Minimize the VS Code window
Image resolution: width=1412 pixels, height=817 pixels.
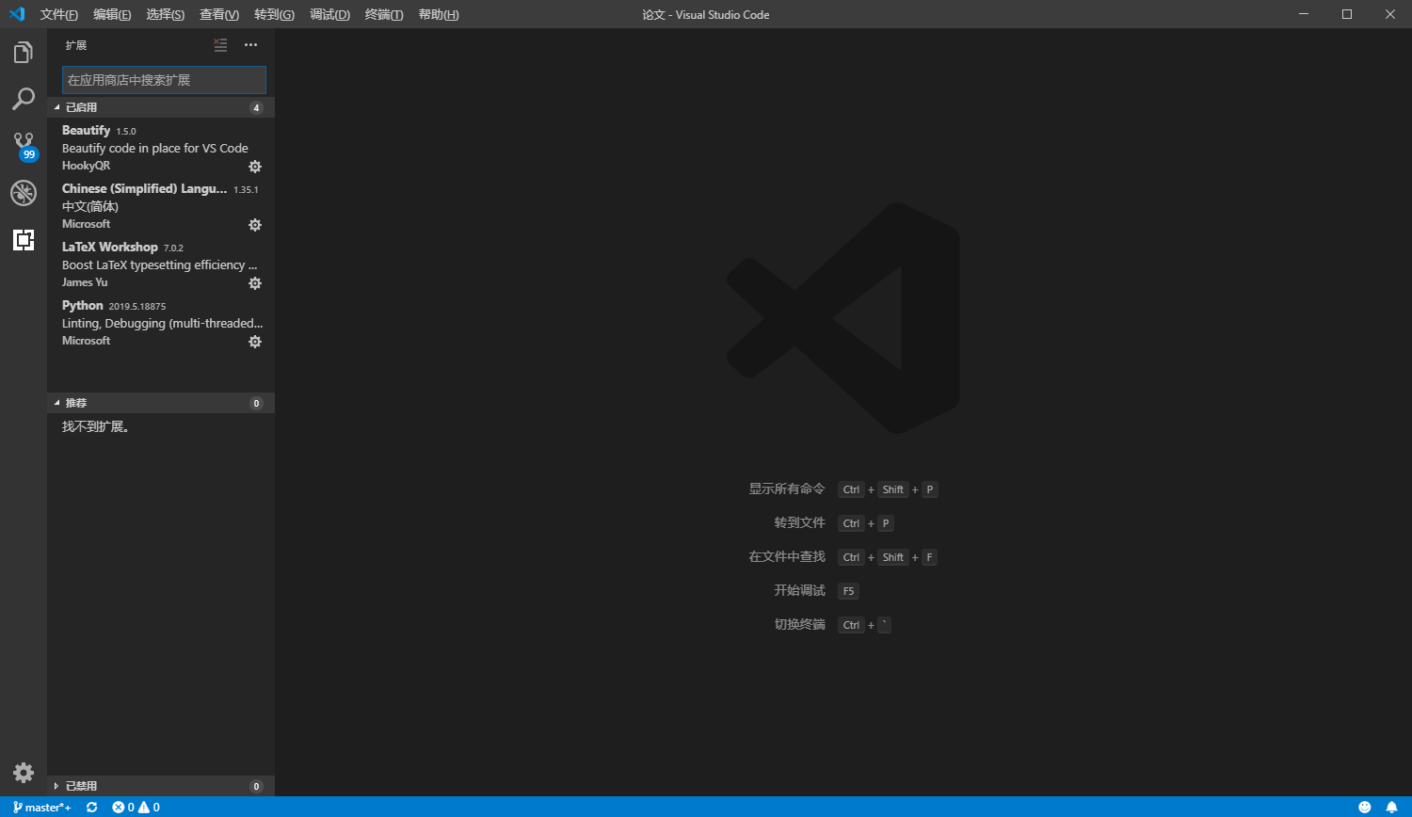1304,14
